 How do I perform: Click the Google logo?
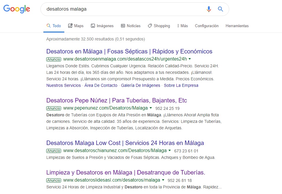click(x=17, y=9)
